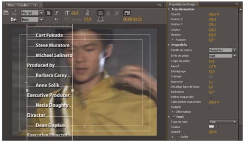Align text to the right
This screenshot has height=141, width=243.
tap(116, 13)
